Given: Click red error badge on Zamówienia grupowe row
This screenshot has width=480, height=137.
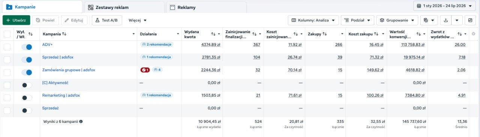Looking at the screenshot, I should point(145,70).
